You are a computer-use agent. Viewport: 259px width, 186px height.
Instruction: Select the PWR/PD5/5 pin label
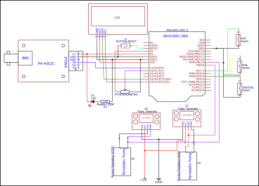197,76
